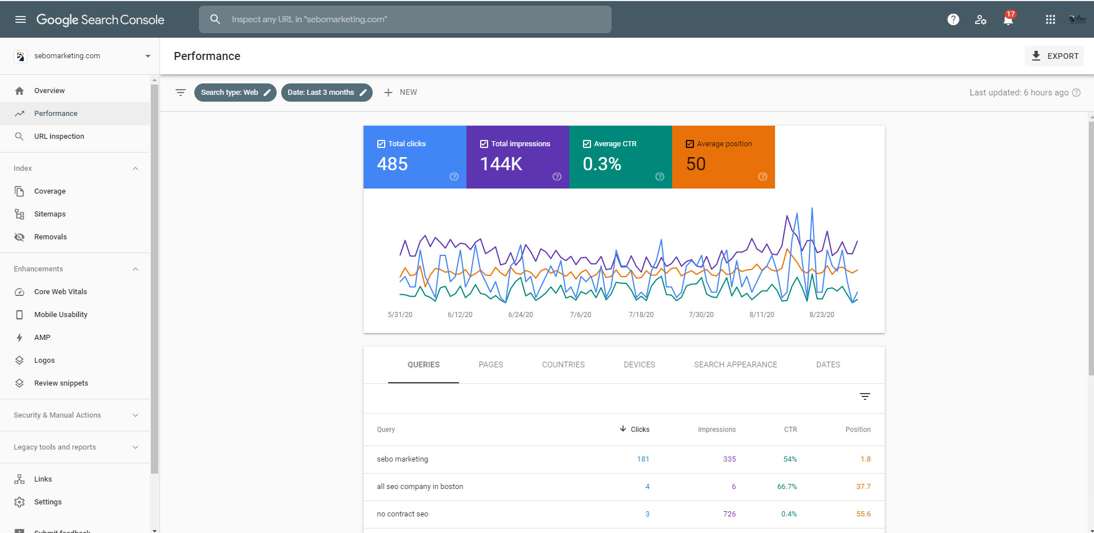Click the URL inspect search field
The image size is (1094, 533).
(405, 19)
